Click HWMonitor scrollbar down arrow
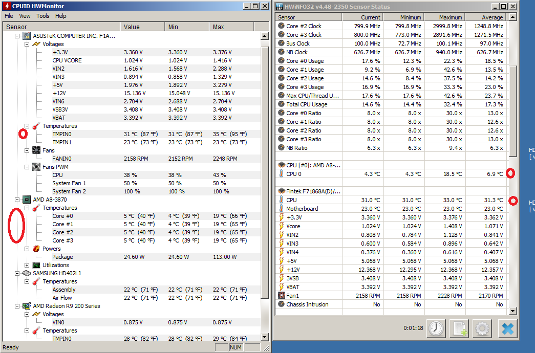The width and height of the screenshot is (535, 353). (x=265, y=337)
